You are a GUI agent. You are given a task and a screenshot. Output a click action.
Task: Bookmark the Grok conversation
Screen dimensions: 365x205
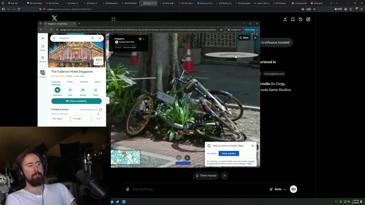pos(293,19)
